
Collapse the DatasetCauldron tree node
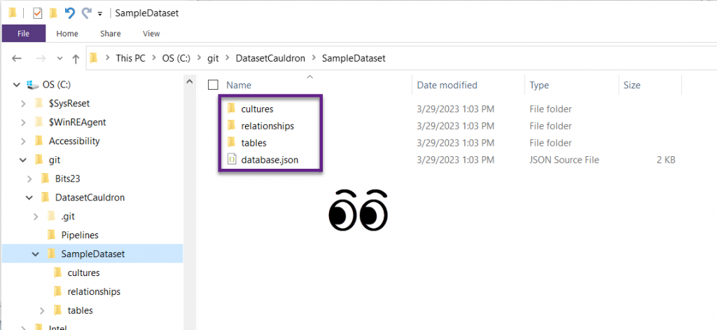click(29, 198)
